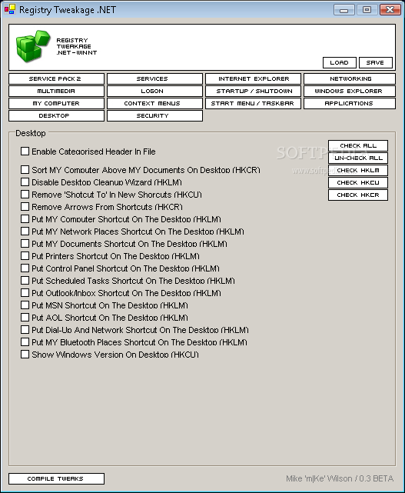The height and width of the screenshot is (493, 405).
Task: Click the green cubes Registry Tweakage logo
Action: [33, 46]
